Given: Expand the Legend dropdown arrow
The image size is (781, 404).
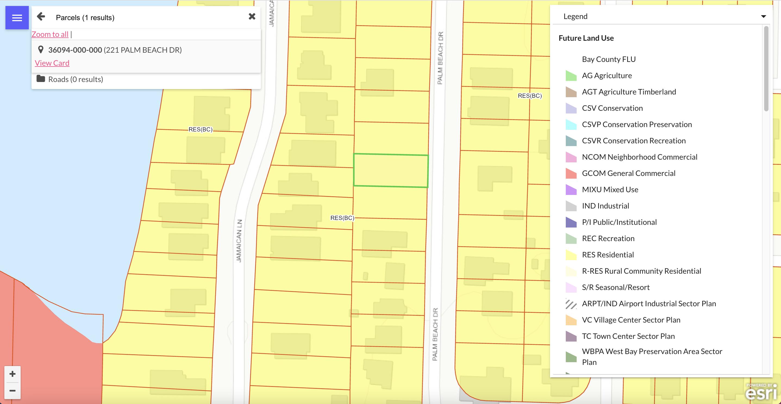Looking at the screenshot, I should pos(763,16).
